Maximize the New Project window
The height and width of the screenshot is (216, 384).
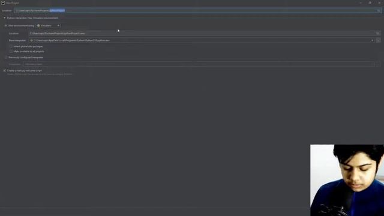[x=370, y=3]
